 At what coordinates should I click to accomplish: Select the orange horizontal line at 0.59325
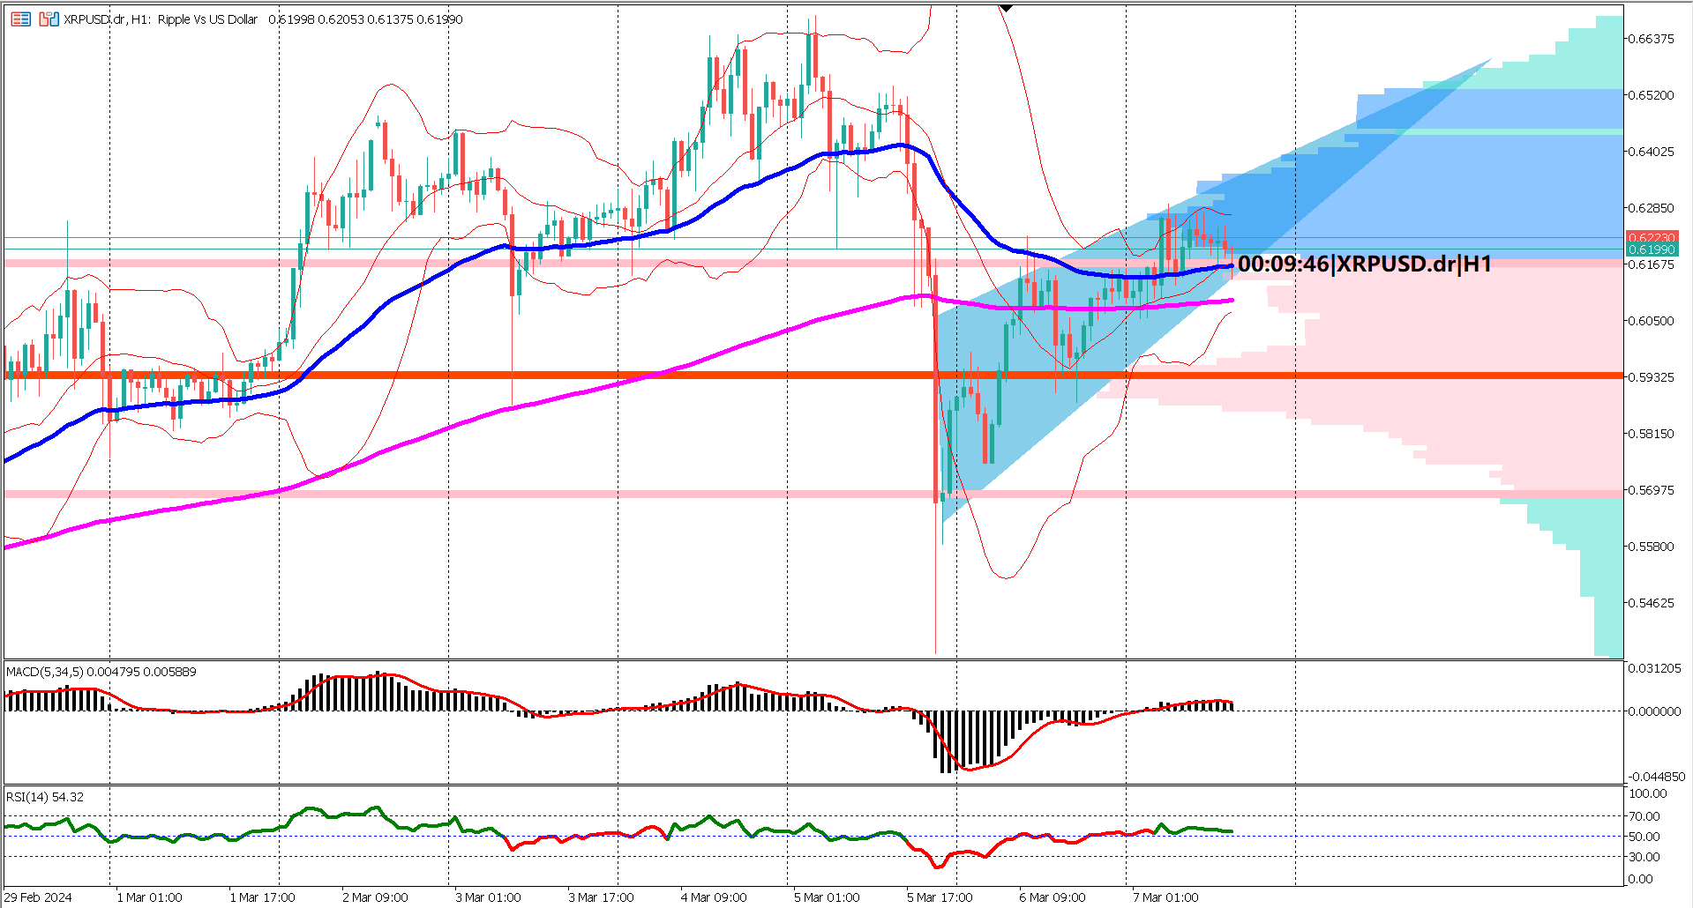[x=618, y=376]
